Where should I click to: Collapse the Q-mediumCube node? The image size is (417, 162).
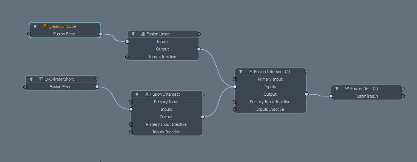pyautogui.click(x=35, y=26)
